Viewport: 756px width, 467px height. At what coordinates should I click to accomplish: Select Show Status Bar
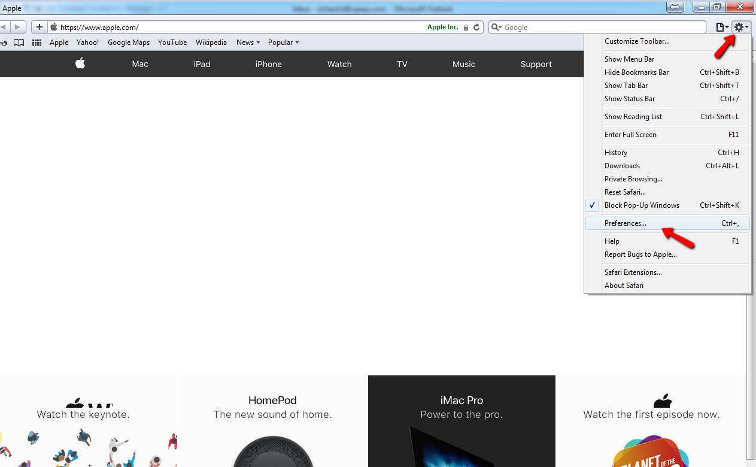pyautogui.click(x=667, y=99)
